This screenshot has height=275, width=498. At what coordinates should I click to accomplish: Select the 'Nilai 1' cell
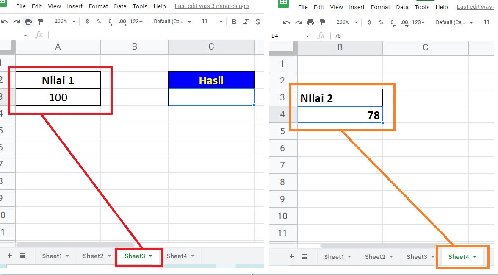click(x=58, y=80)
